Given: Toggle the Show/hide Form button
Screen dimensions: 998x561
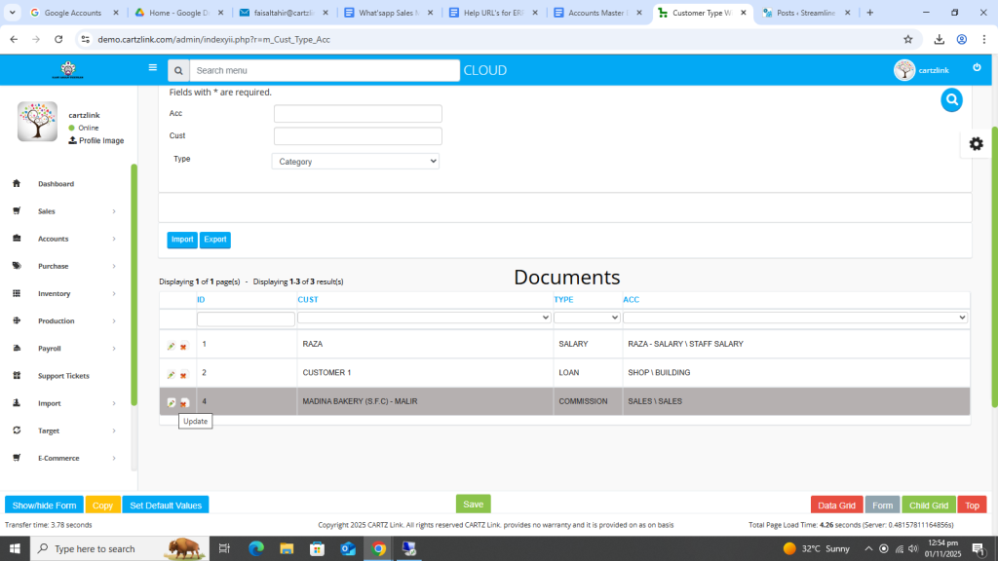Looking at the screenshot, I should 44,505.
